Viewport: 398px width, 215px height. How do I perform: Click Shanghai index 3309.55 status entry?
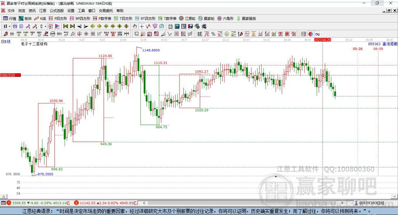pyautogui.click(x=38, y=203)
